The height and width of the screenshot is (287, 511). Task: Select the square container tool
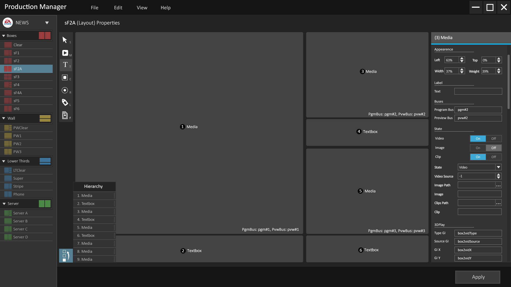pyautogui.click(x=65, y=77)
